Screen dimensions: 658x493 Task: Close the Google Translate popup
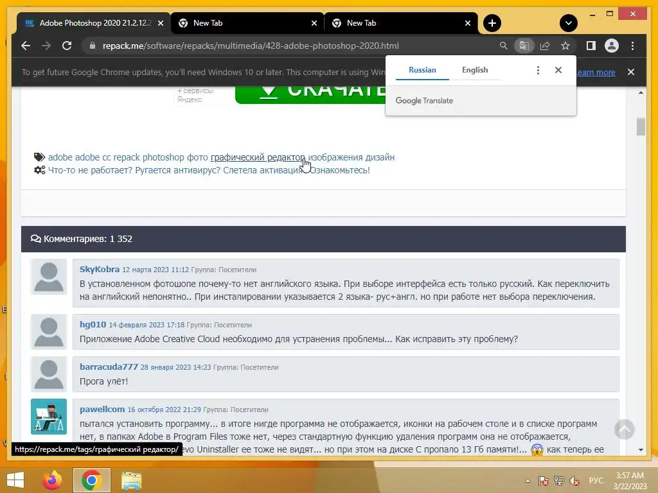(x=558, y=70)
